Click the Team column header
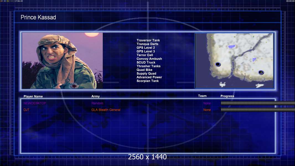 point(202,96)
